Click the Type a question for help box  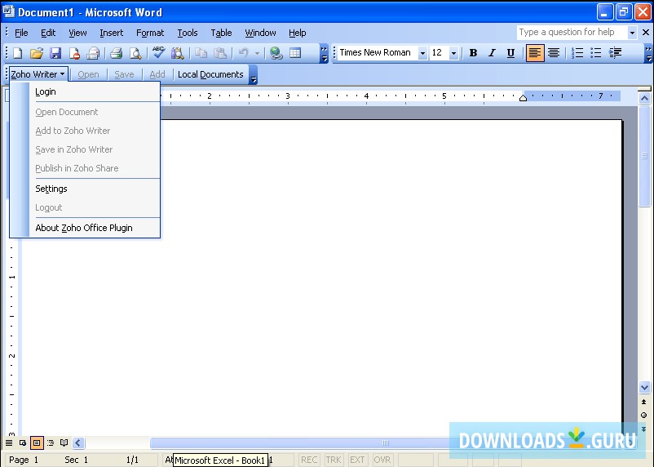click(x=572, y=32)
